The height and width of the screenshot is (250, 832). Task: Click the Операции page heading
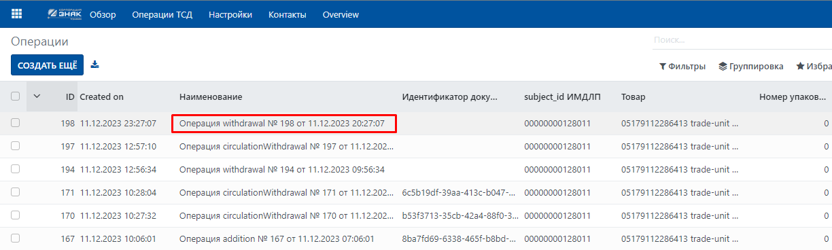pos(39,41)
